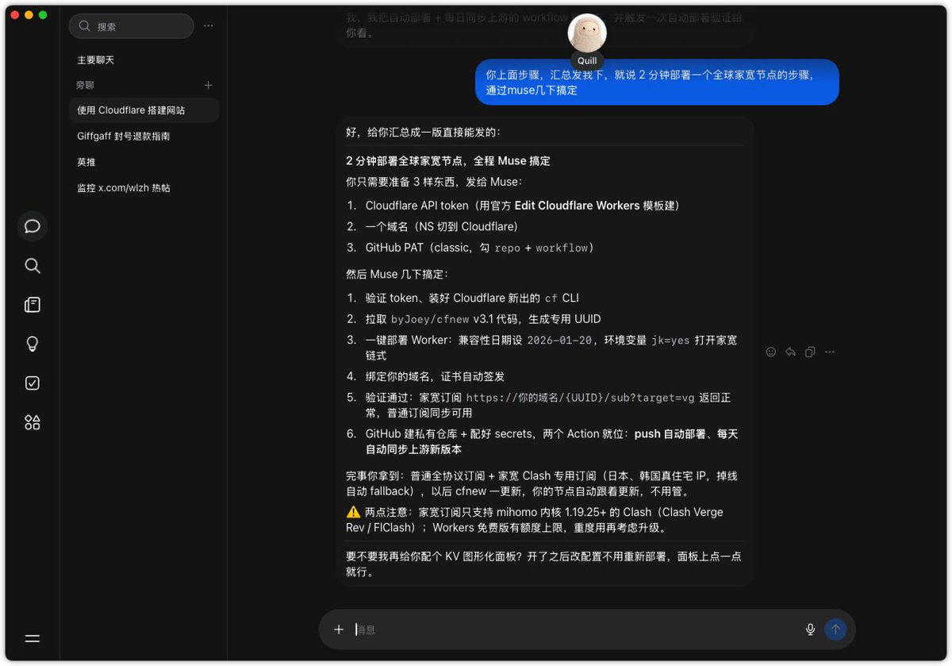This screenshot has height=666, width=952.
Task: Click the 旁聊 section header
Action: point(85,85)
